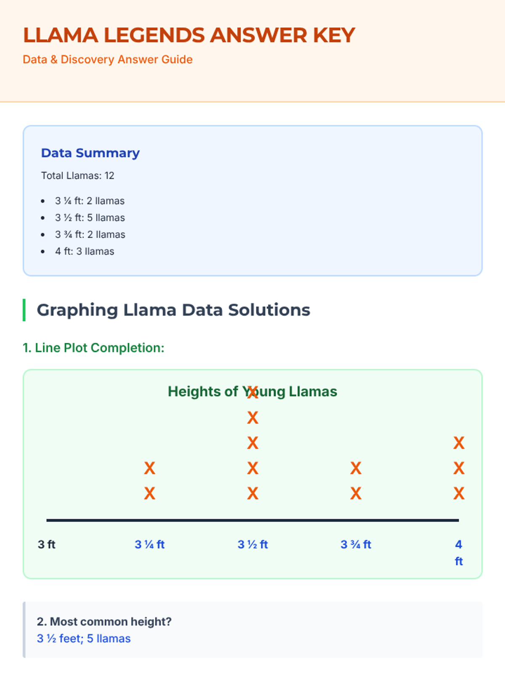Click the top X in the 3 ½ ft column

tap(252, 393)
